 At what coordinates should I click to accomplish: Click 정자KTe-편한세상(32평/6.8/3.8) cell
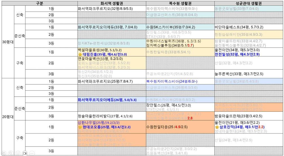tap(112, 43)
